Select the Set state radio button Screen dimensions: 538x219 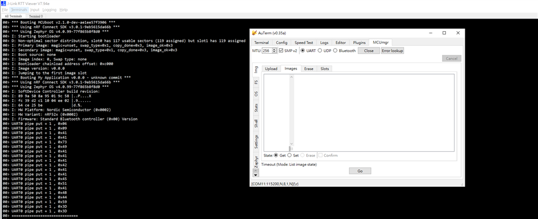tap(289, 155)
